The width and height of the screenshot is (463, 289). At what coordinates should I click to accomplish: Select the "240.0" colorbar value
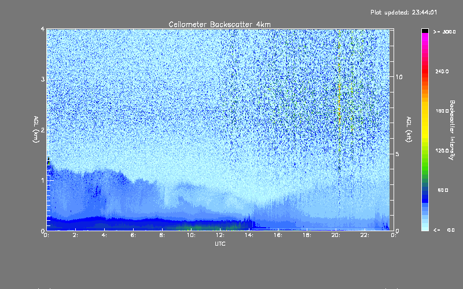(x=442, y=72)
